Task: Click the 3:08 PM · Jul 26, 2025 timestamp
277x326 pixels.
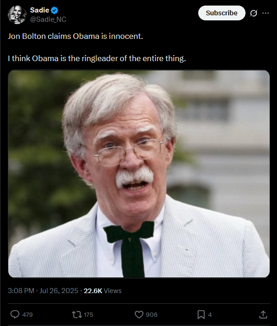Action: 43,291
